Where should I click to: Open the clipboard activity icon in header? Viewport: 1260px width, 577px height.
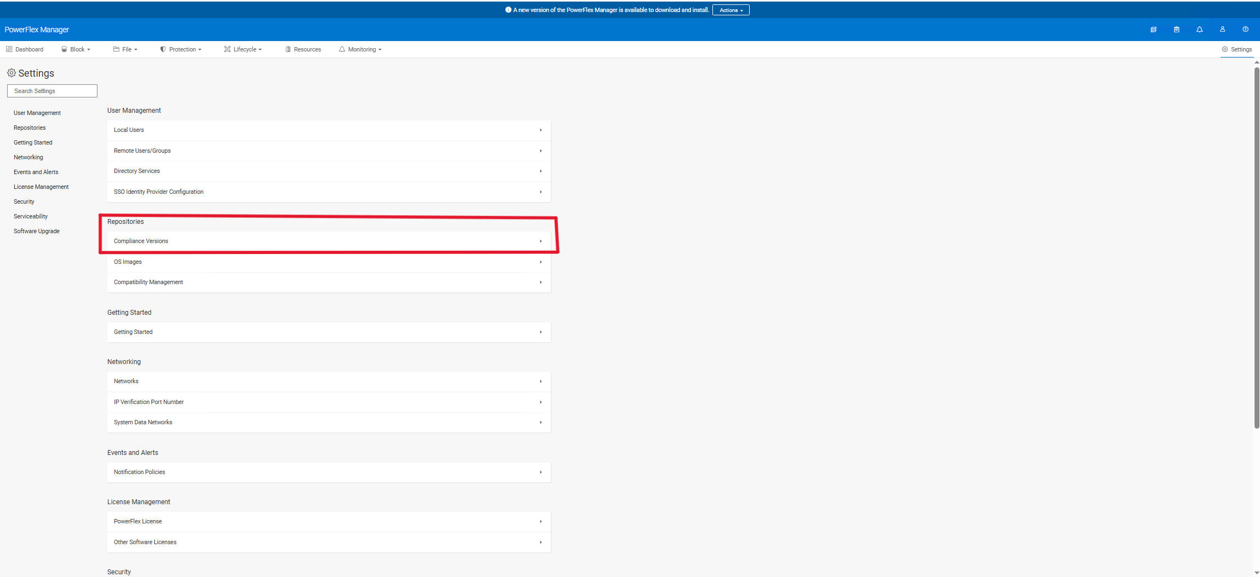click(1176, 29)
